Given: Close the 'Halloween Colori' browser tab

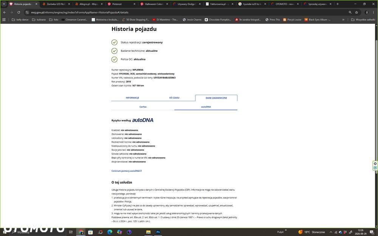Looking at the screenshot, I should coord(167,4).
